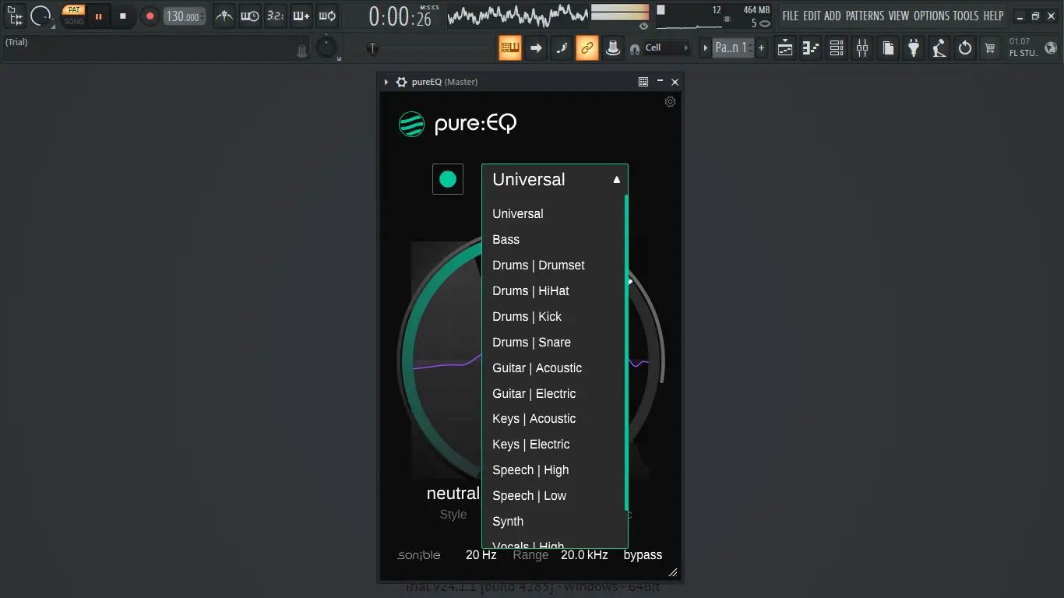Open the OPTIONS menu
Image resolution: width=1064 pixels, height=598 pixels.
[932, 16]
